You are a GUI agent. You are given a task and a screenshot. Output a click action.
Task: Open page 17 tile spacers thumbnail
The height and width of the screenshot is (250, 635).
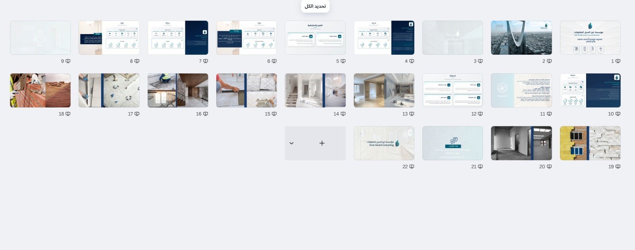click(109, 90)
